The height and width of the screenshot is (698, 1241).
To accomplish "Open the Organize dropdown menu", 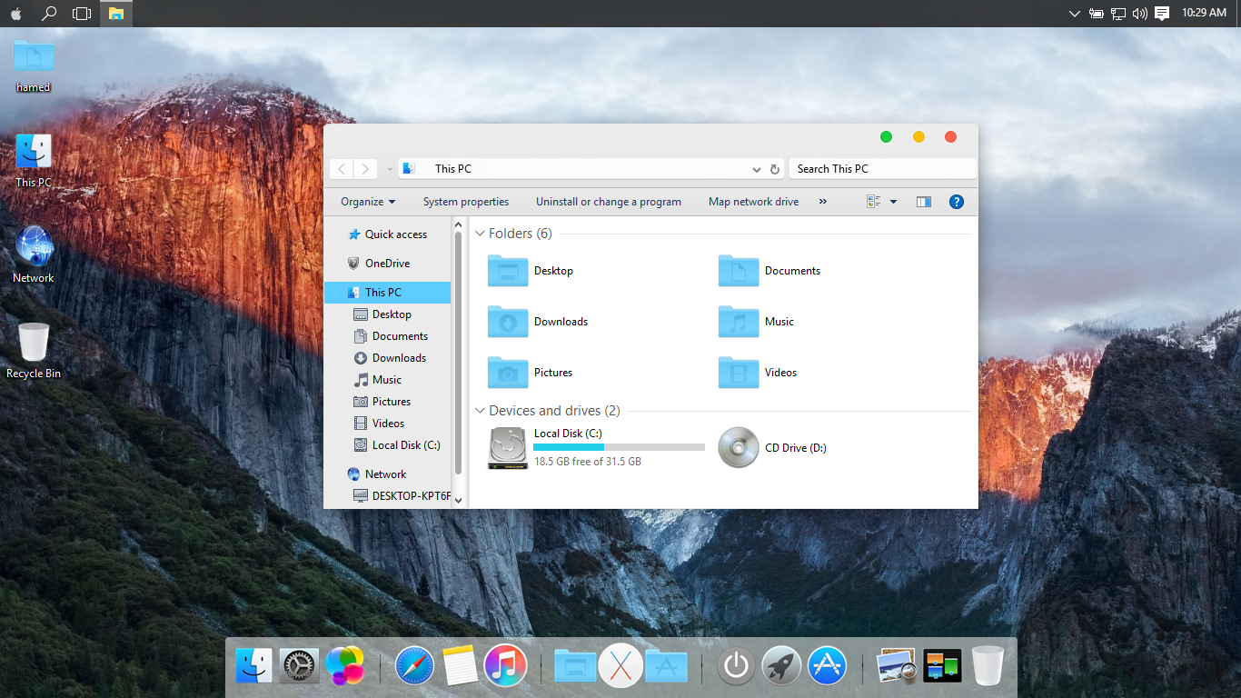I will click(x=368, y=202).
